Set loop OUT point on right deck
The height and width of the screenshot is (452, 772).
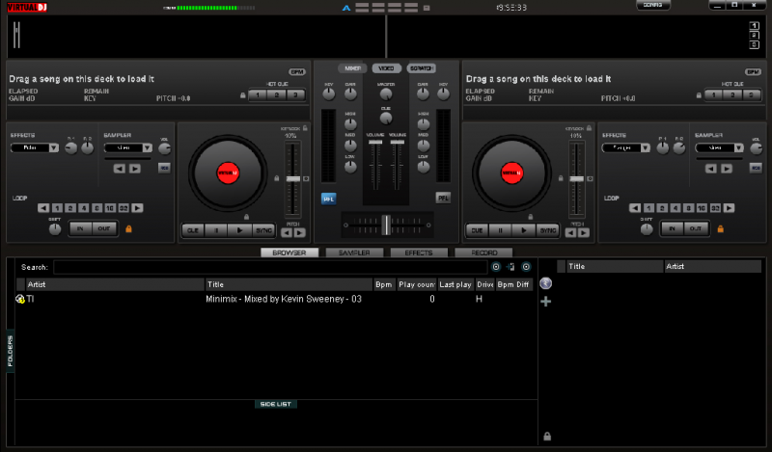click(696, 228)
